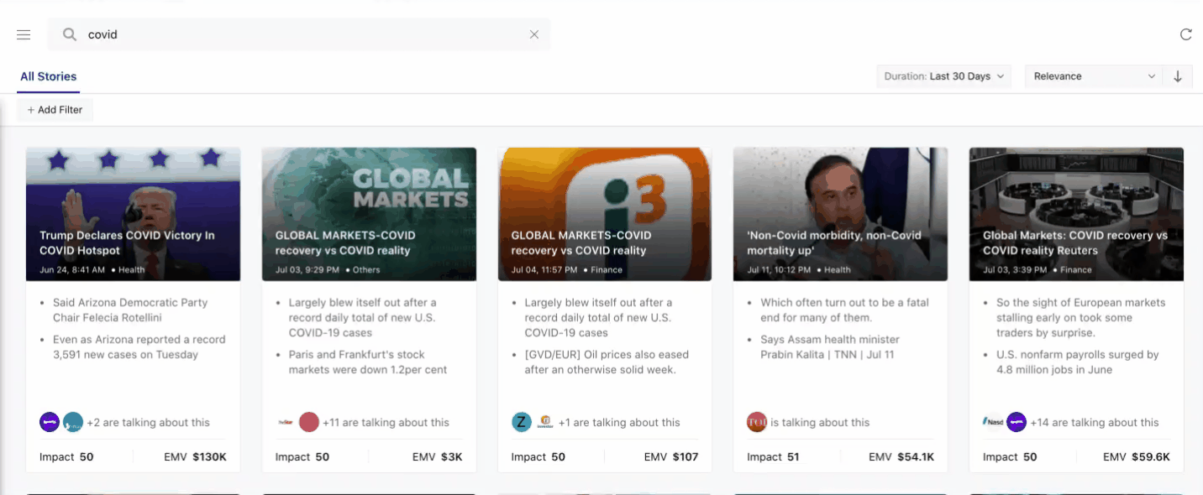Click 'Said Arizona Democratic Party Chair' bullet
The height and width of the screenshot is (495, 1203).
130,310
